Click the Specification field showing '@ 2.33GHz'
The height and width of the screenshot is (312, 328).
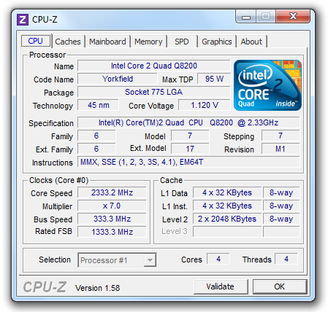(188, 122)
